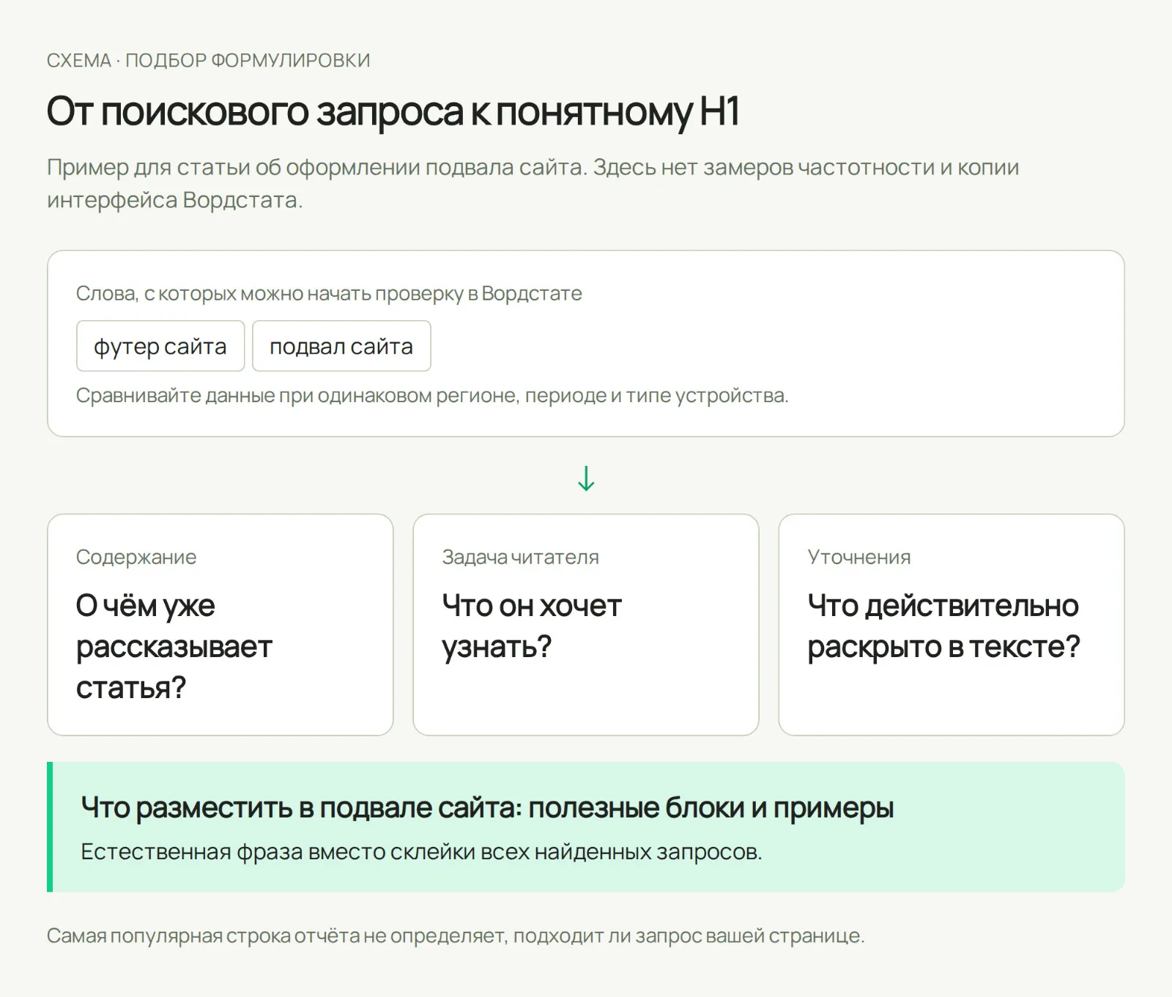The height and width of the screenshot is (997, 1172).
Task: Click the label «СХЕМА · ПОДБОР ФОРМУЛИРОВКИ»
Action: 209,60
